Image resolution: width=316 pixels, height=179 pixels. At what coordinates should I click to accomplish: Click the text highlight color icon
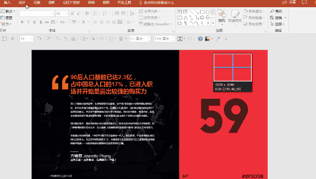click(74, 22)
